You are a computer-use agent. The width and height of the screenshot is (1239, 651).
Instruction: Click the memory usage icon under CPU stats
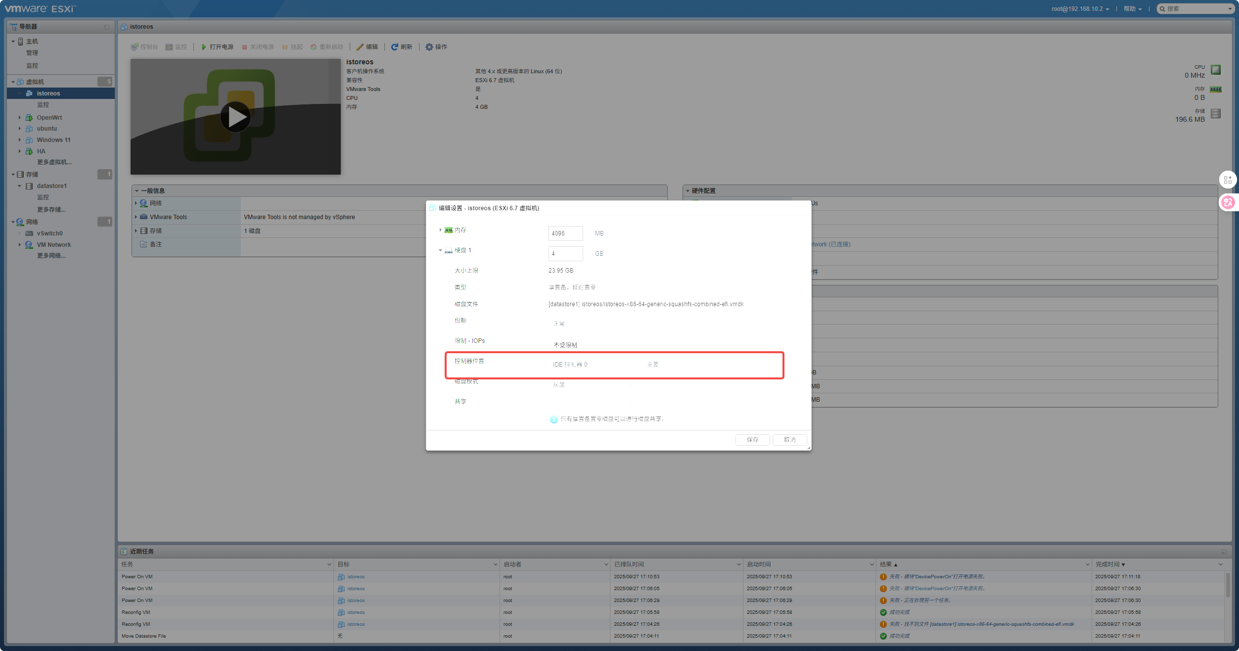click(x=1216, y=90)
